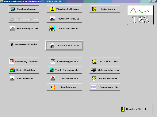Open PKW/LKW ECE 51 measurement
The height and width of the screenshot is (117, 157).
tap(64, 46)
